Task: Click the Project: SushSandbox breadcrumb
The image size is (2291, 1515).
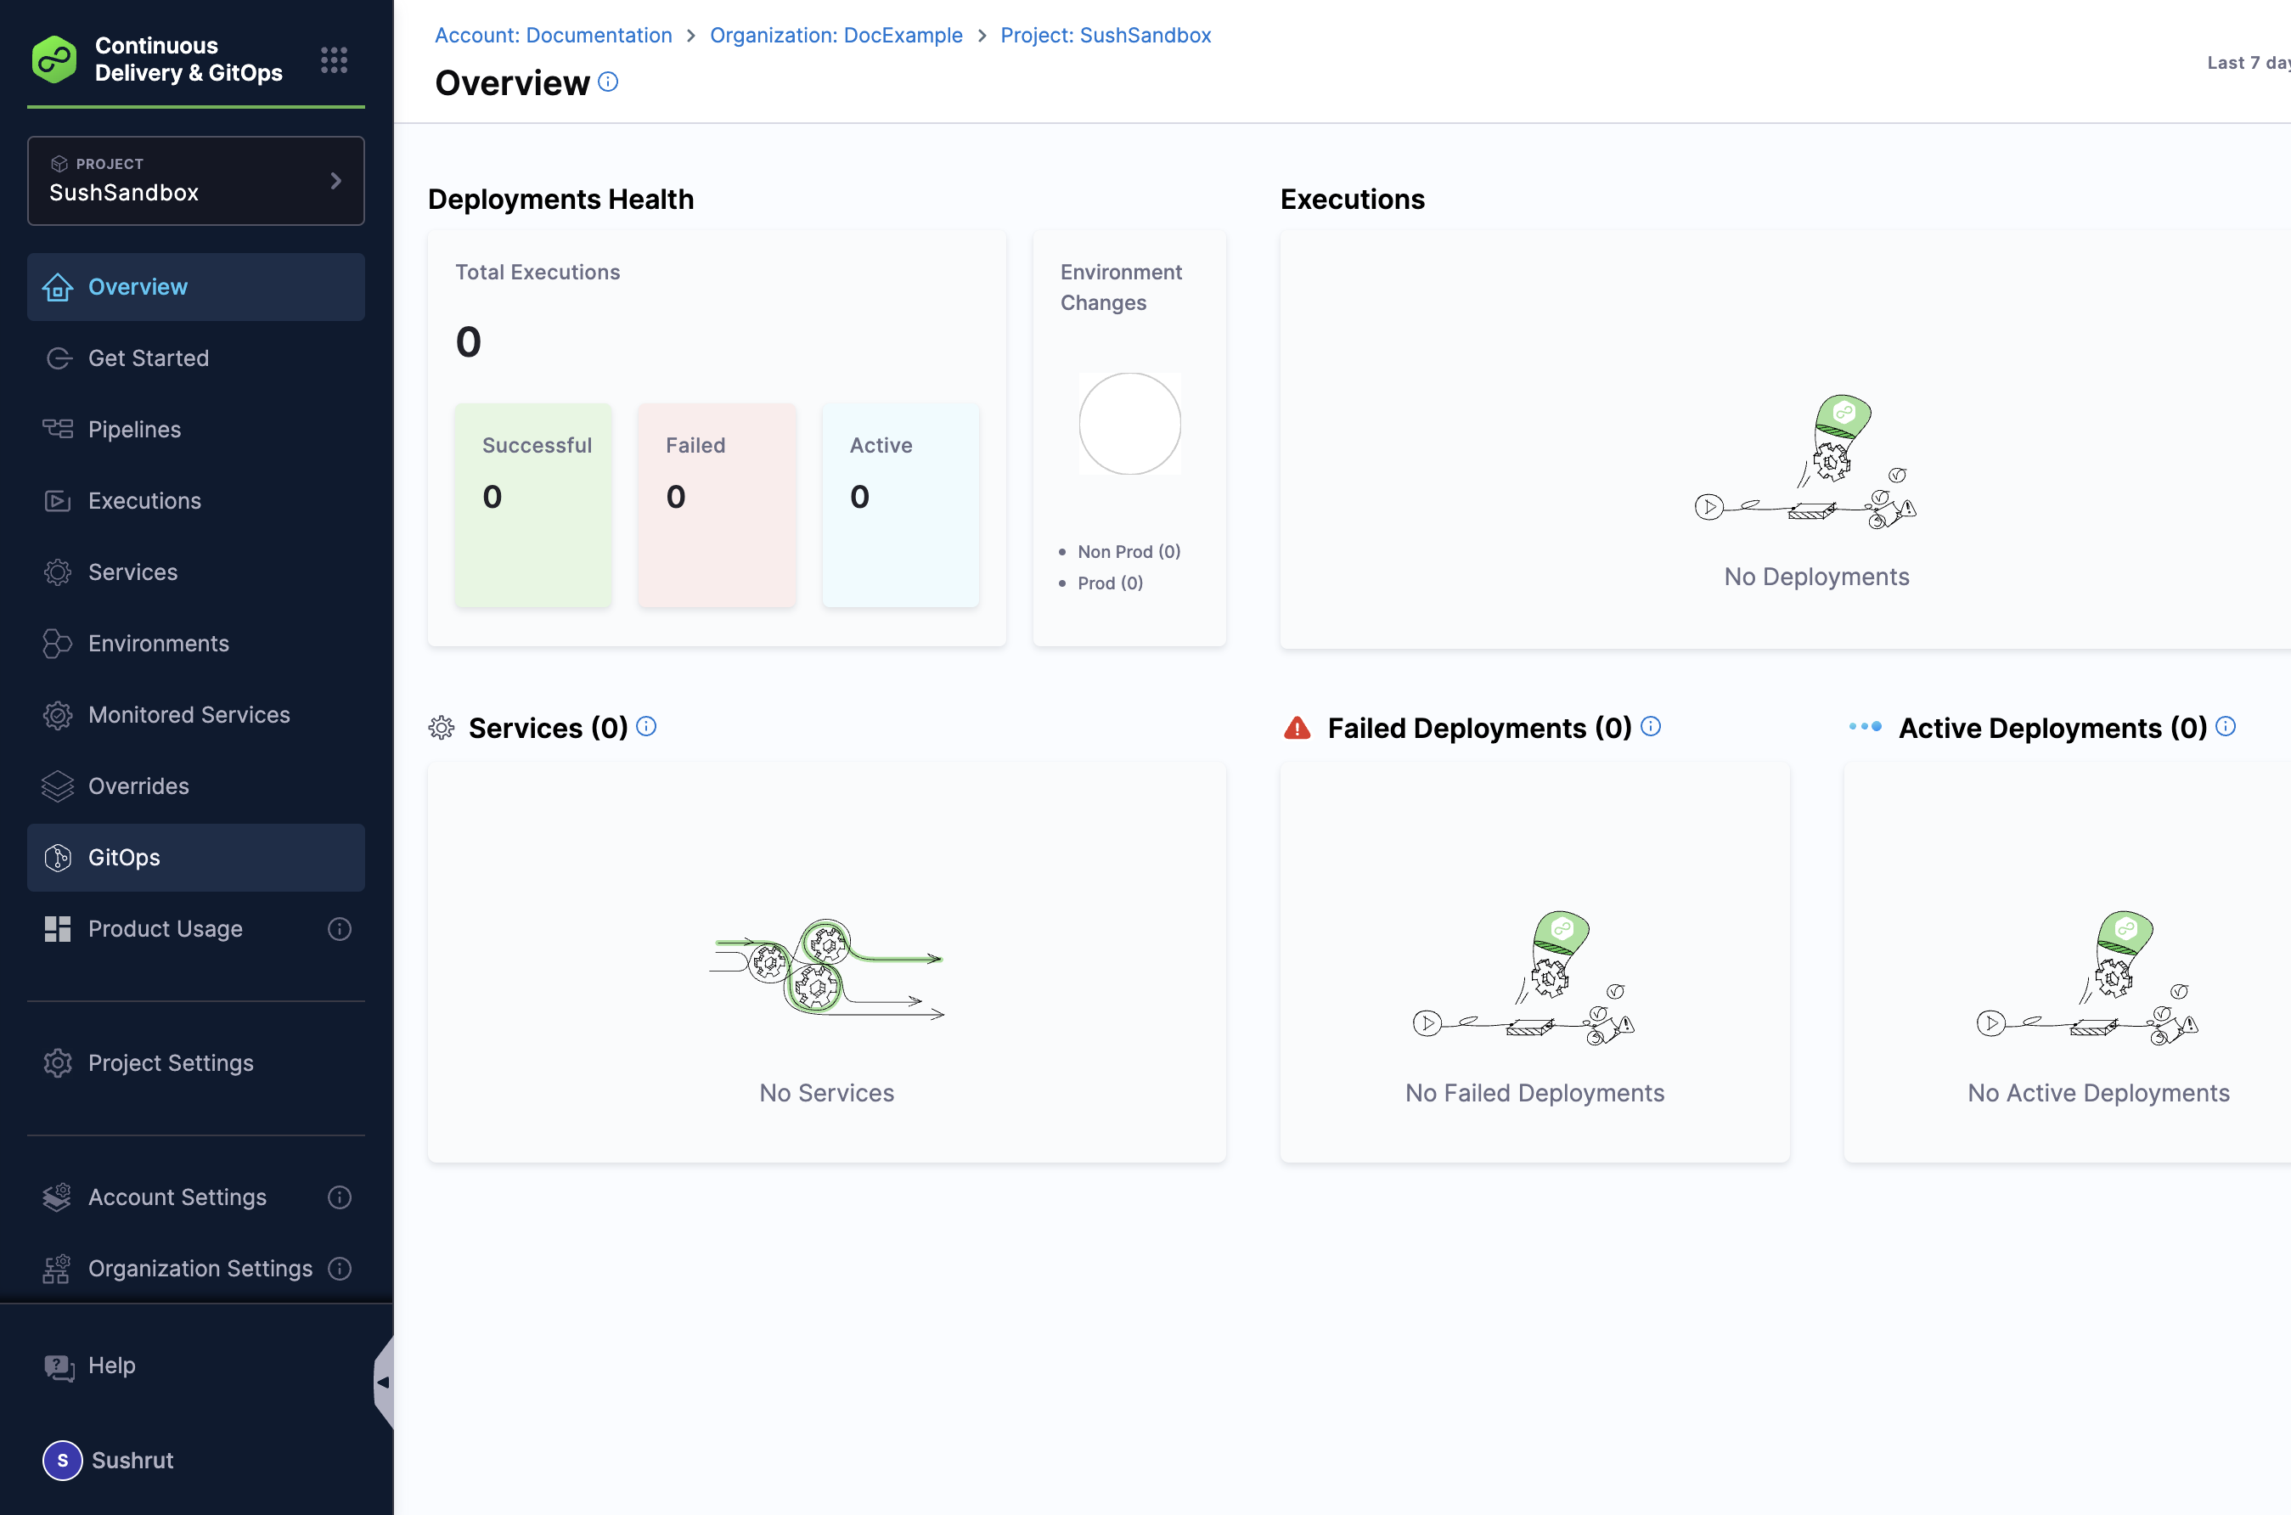Action: (1106, 35)
